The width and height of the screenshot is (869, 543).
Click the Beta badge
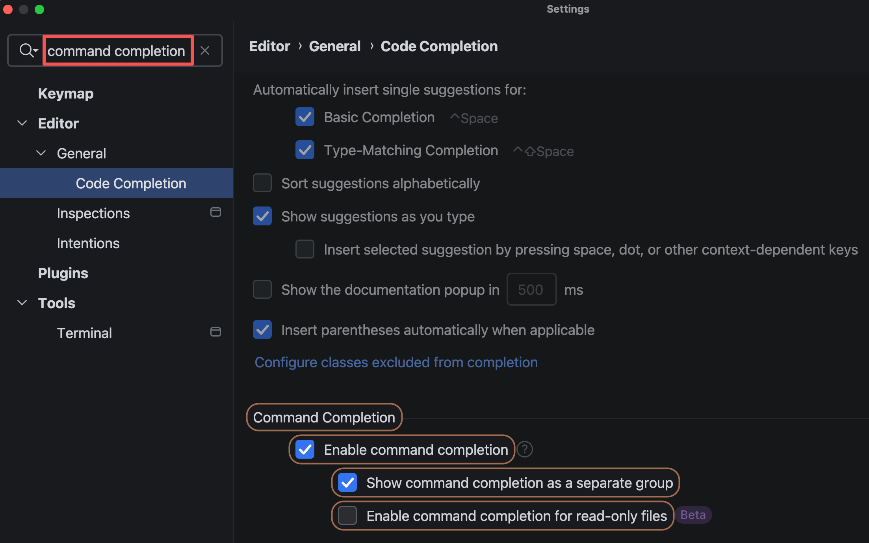click(x=693, y=515)
